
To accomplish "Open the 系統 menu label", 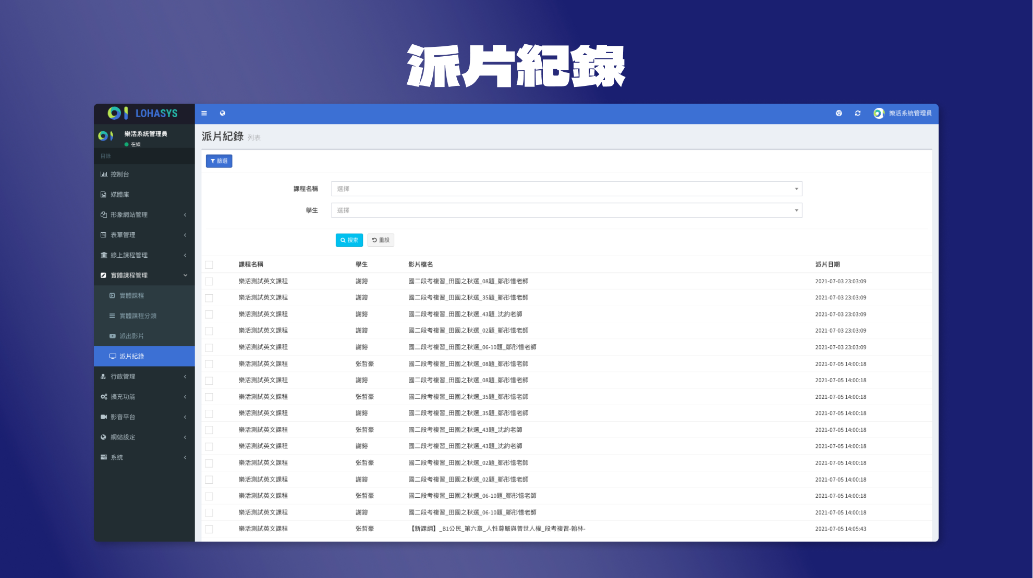I will (117, 458).
